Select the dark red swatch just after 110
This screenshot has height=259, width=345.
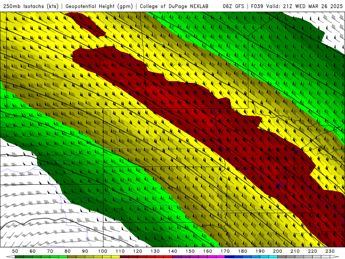[124, 257]
